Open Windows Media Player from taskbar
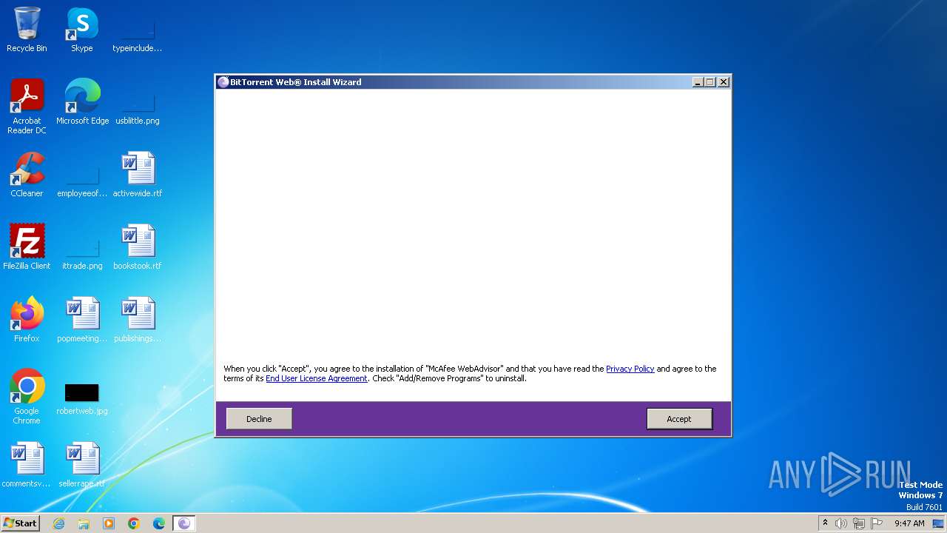Viewport: 947px width, 533px height. (109, 523)
